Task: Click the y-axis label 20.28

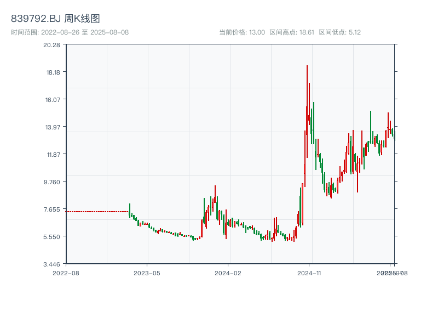Action: [51, 45]
